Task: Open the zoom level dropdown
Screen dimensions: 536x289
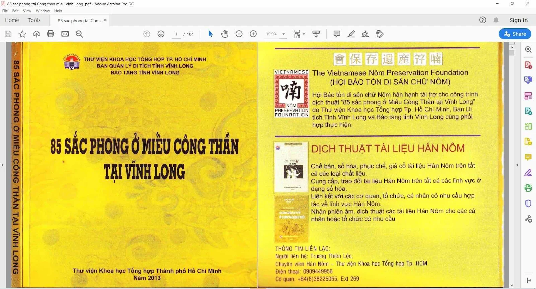Action: pos(284,34)
